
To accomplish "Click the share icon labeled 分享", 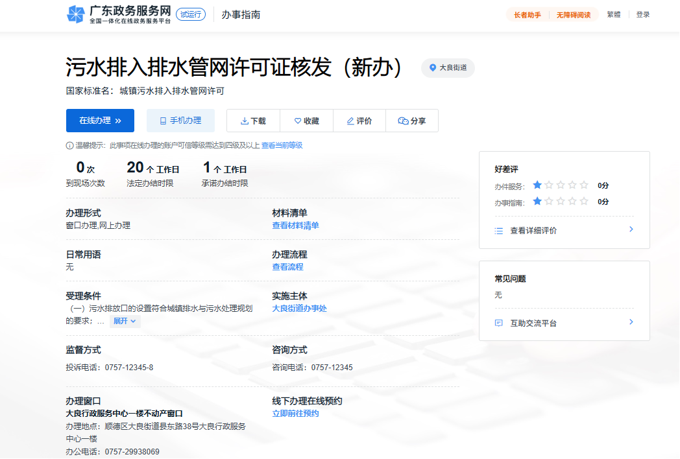I will 403,121.
